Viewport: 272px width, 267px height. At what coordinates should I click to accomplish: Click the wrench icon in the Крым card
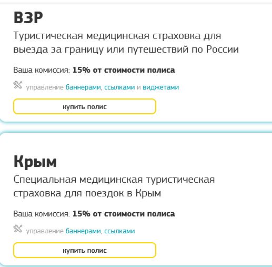[18, 229]
